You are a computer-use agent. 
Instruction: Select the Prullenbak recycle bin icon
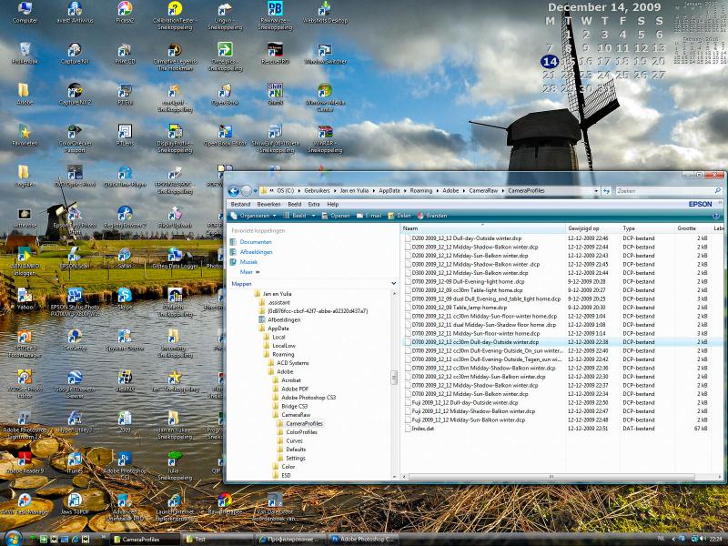(x=25, y=53)
